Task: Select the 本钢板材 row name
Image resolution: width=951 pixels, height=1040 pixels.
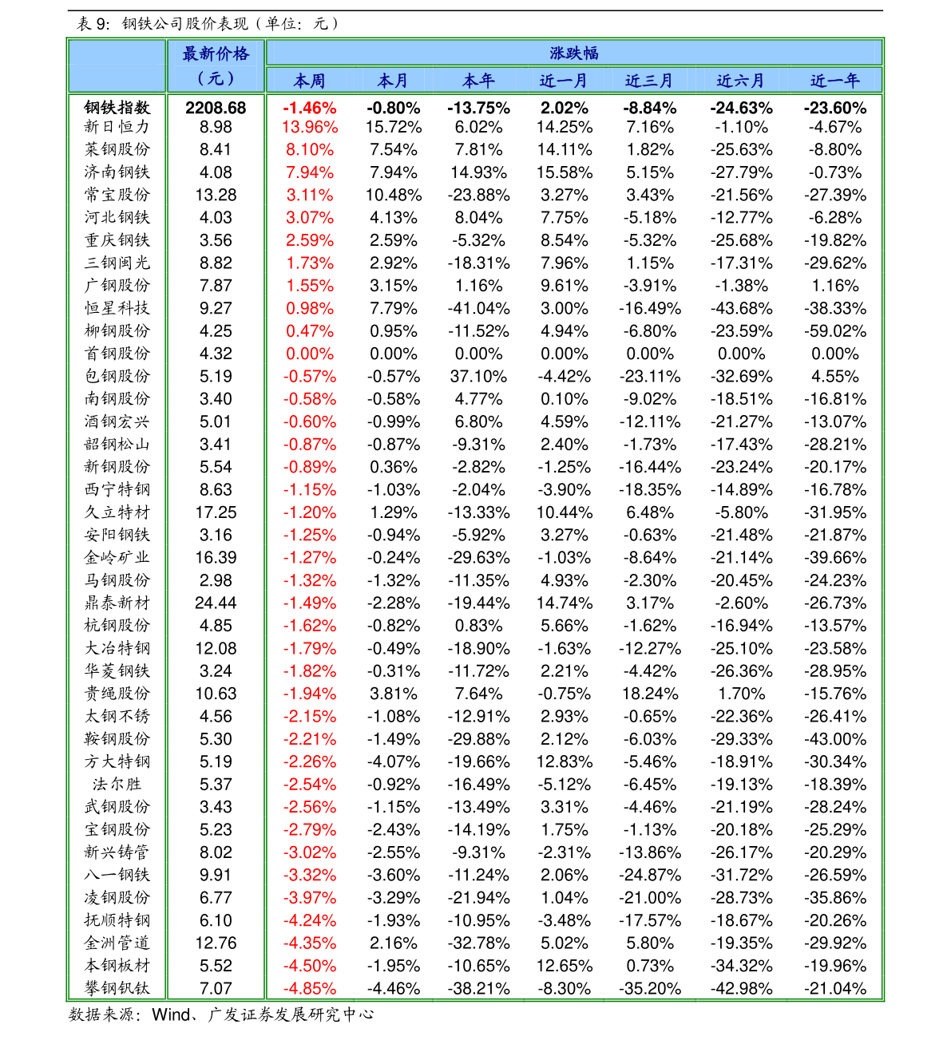Action: tap(117, 965)
